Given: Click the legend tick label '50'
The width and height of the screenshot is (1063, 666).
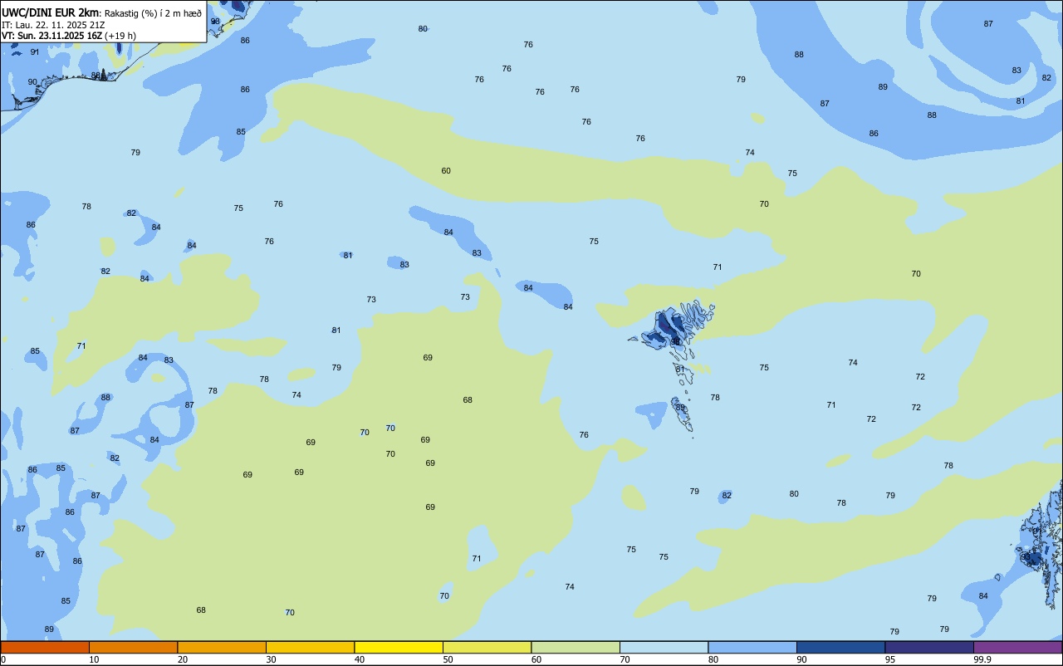Looking at the screenshot, I should click(x=448, y=659).
